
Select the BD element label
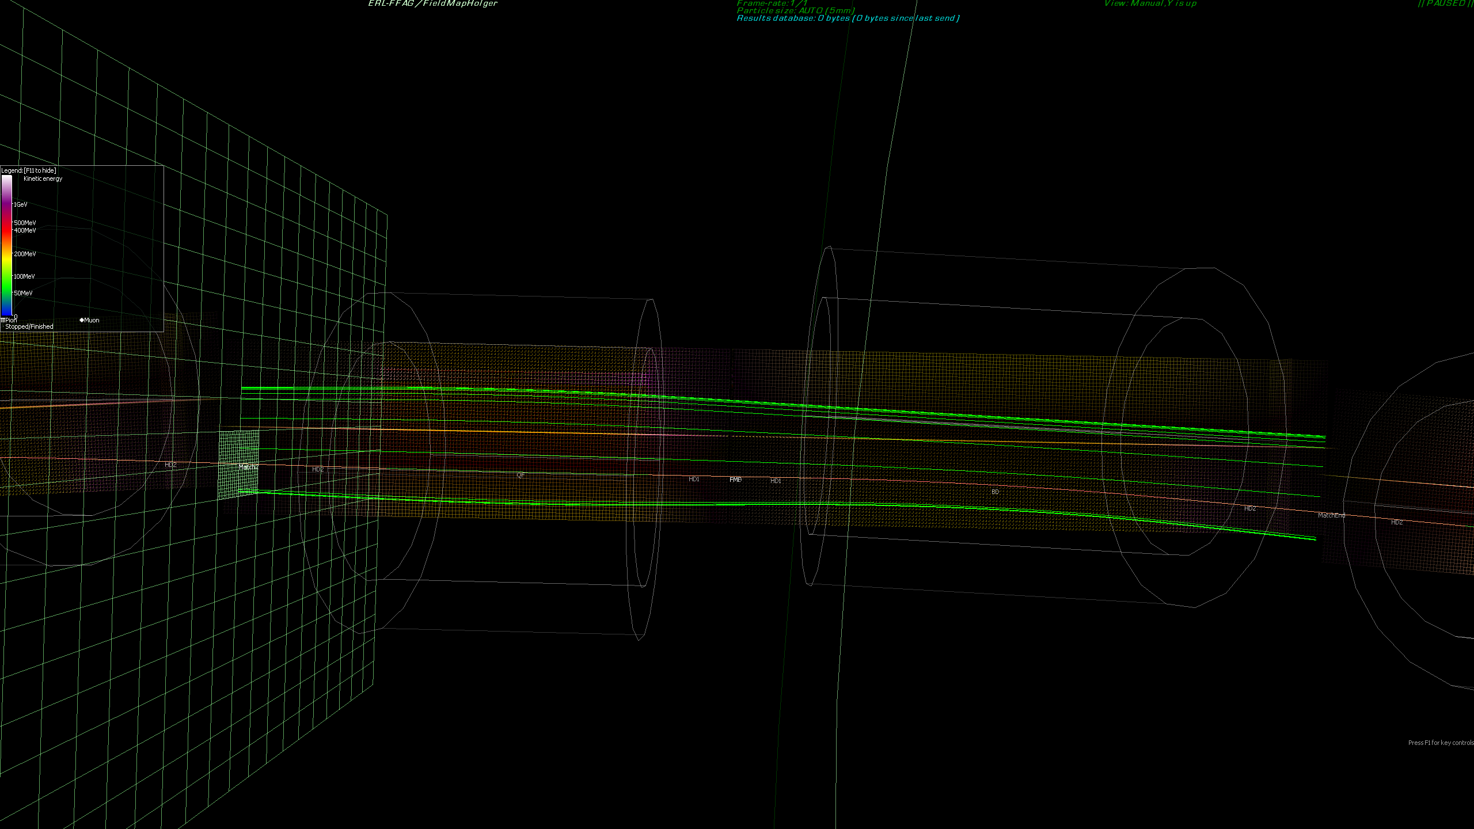pyautogui.click(x=995, y=492)
